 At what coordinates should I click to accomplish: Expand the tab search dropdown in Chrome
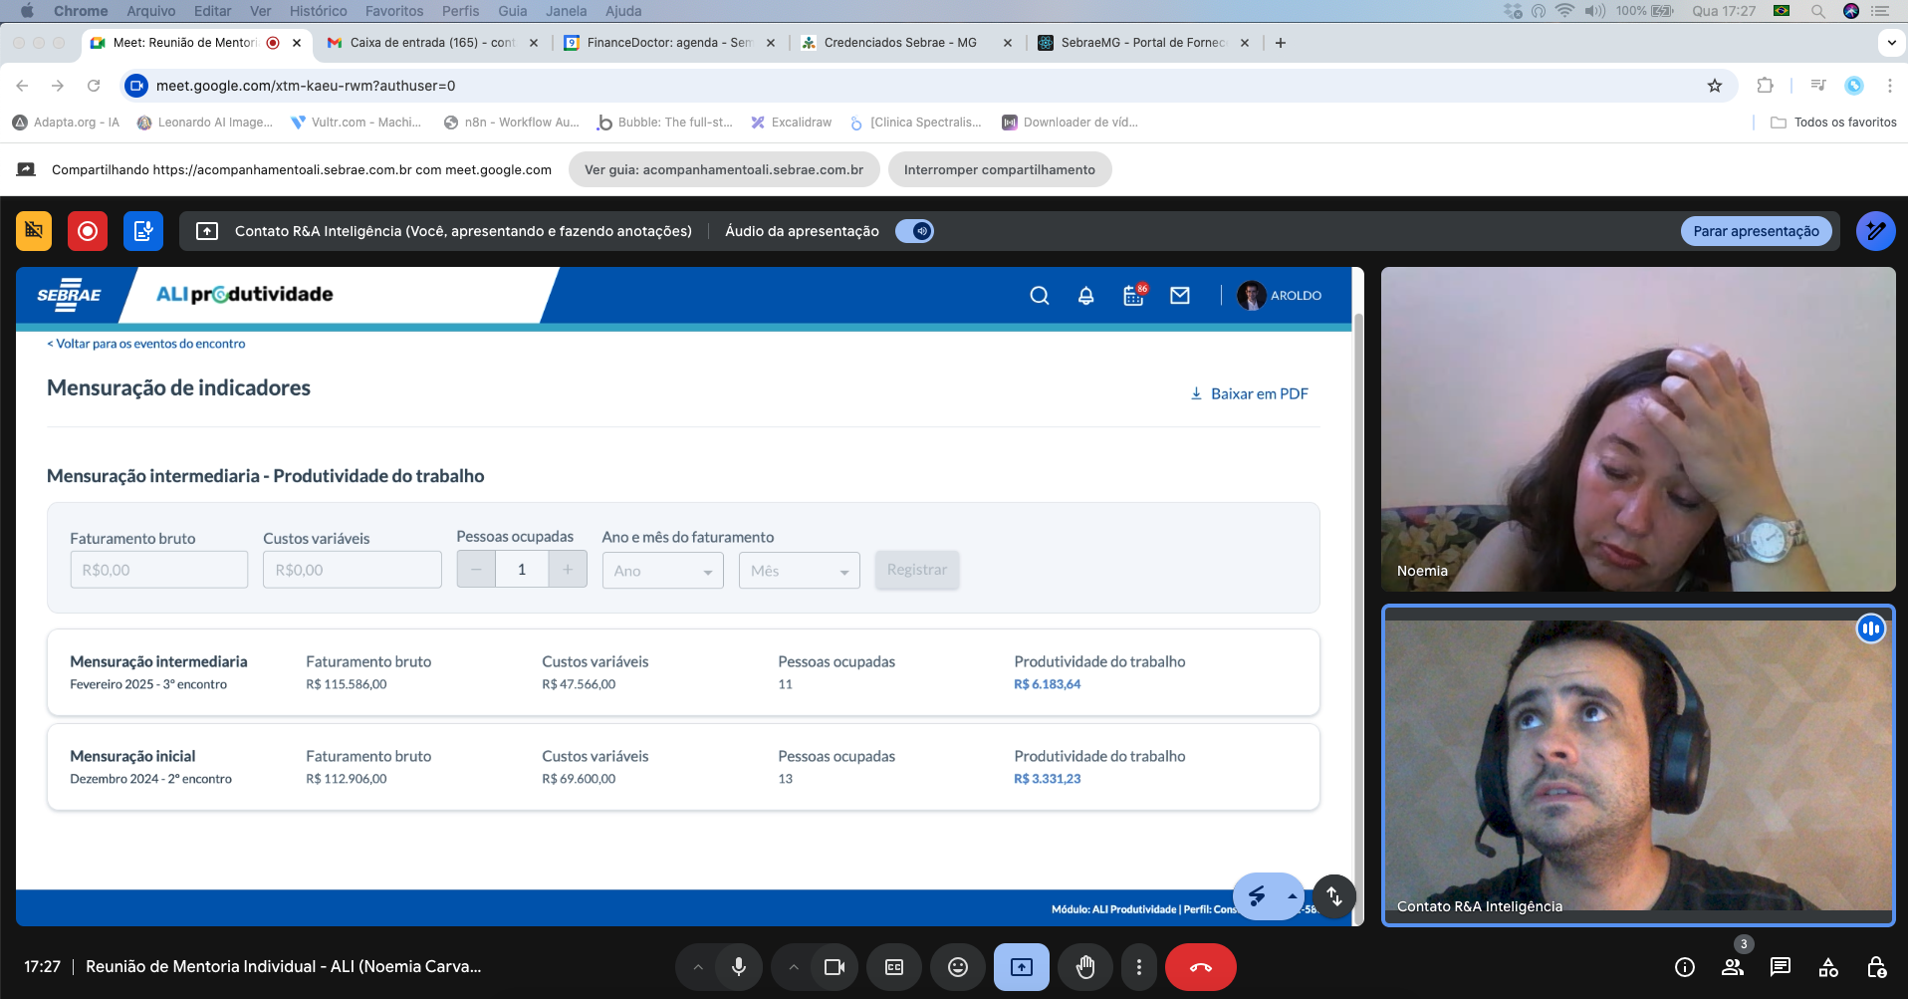tap(1891, 43)
